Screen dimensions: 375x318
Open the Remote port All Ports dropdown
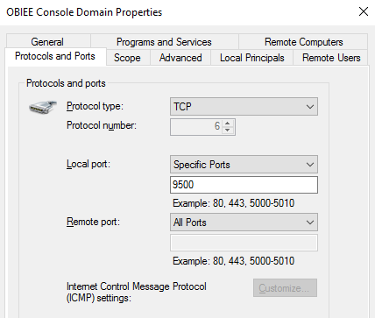coord(244,223)
